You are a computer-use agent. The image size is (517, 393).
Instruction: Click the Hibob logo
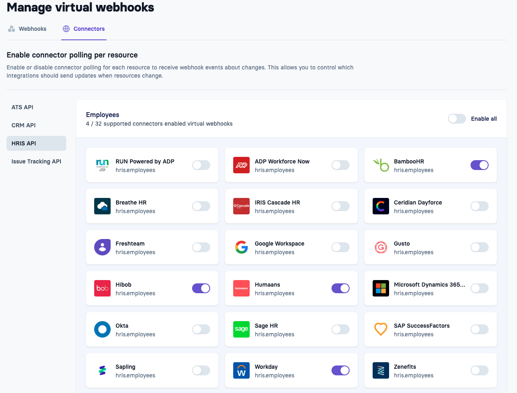(102, 288)
